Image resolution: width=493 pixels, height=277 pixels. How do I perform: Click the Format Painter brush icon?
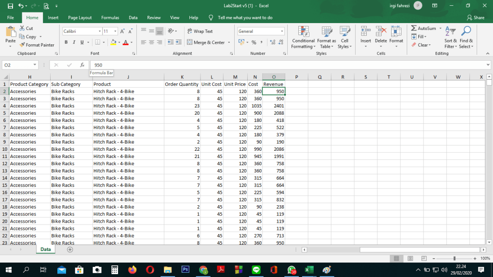click(22, 45)
